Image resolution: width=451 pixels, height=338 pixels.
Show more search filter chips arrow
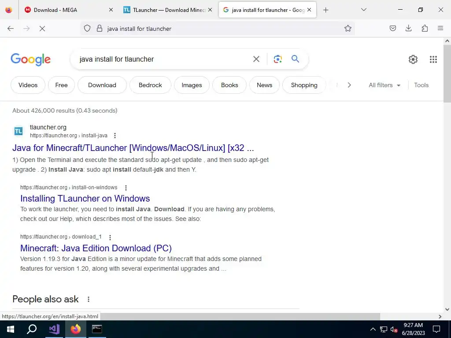tap(349, 85)
